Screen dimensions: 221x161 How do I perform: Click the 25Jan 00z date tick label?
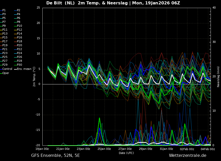pyautogui.click(x=104, y=149)
